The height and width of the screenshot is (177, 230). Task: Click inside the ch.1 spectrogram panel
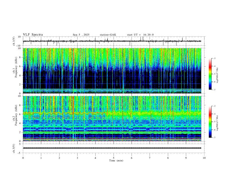[x=112, y=71]
